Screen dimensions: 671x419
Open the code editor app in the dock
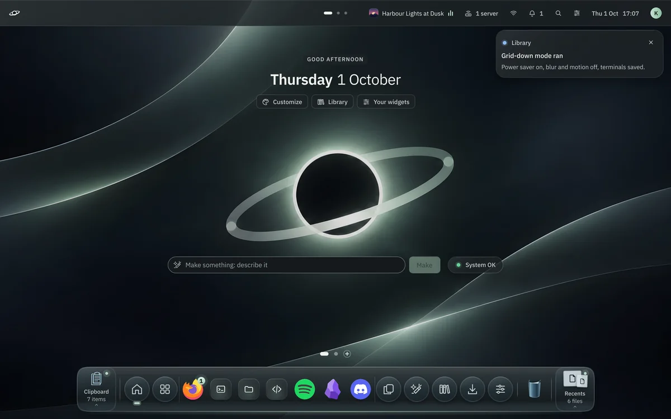tap(277, 389)
